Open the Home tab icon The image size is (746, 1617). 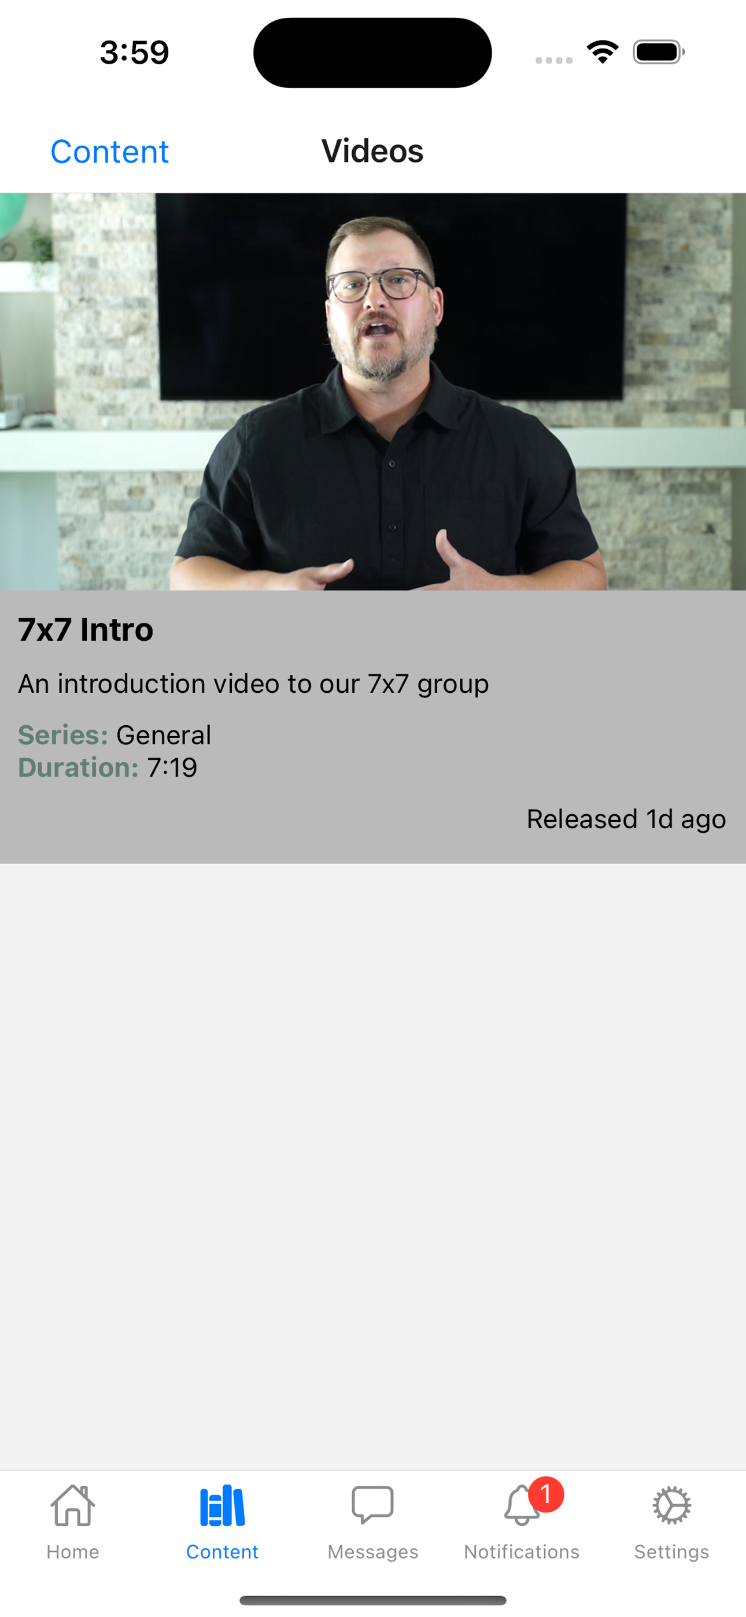[73, 1505]
